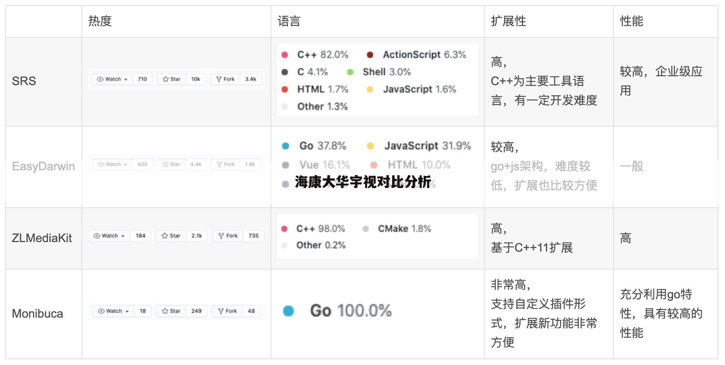Click the blue Go 37.8% color dot
The width and height of the screenshot is (725, 365).
[285, 146]
